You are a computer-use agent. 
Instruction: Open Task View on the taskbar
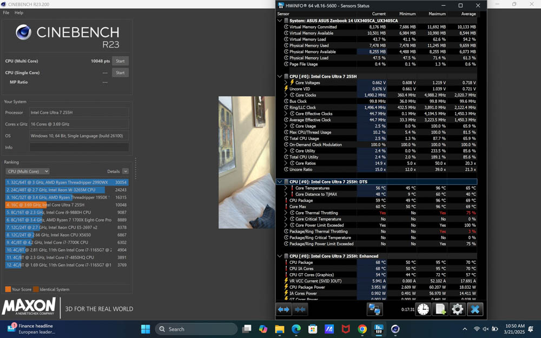pyautogui.click(x=246, y=329)
